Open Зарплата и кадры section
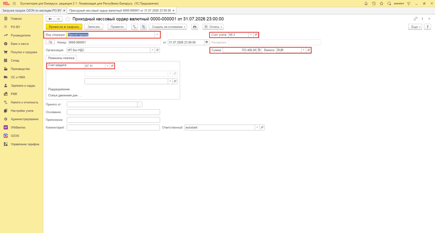 [23, 86]
